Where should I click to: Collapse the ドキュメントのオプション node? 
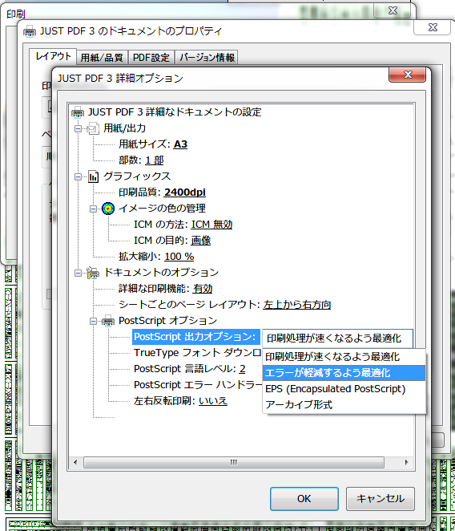coord(78,273)
